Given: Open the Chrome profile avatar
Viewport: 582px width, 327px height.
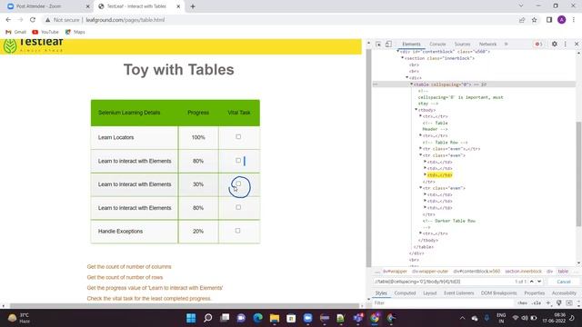Looking at the screenshot, I should click(562, 20).
